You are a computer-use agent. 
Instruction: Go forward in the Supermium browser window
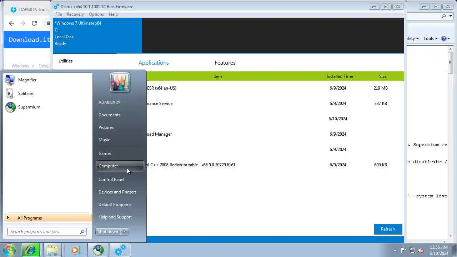pos(23,23)
